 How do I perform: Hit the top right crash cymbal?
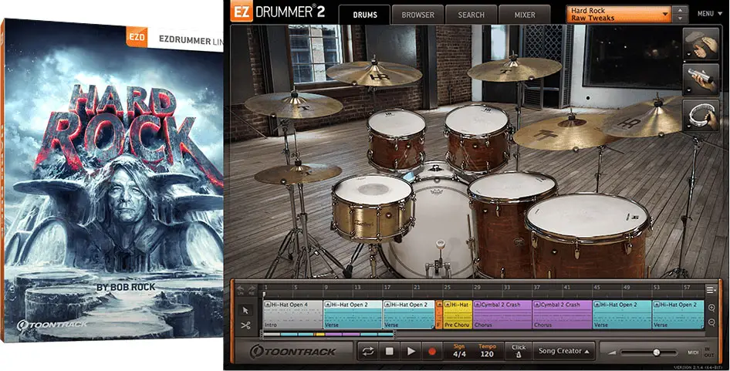514,69
